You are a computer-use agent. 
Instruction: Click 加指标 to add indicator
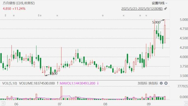142,83
